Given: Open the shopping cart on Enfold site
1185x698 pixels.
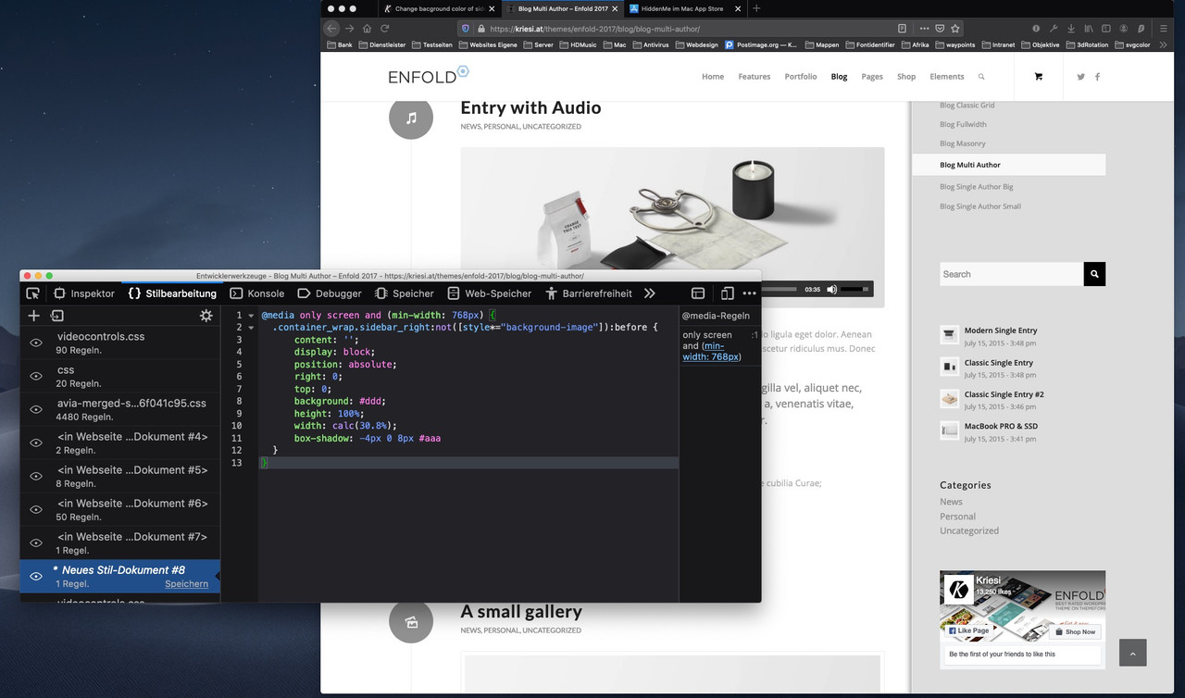Looking at the screenshot, I should pyautogui.click(x=1038, y=76).
